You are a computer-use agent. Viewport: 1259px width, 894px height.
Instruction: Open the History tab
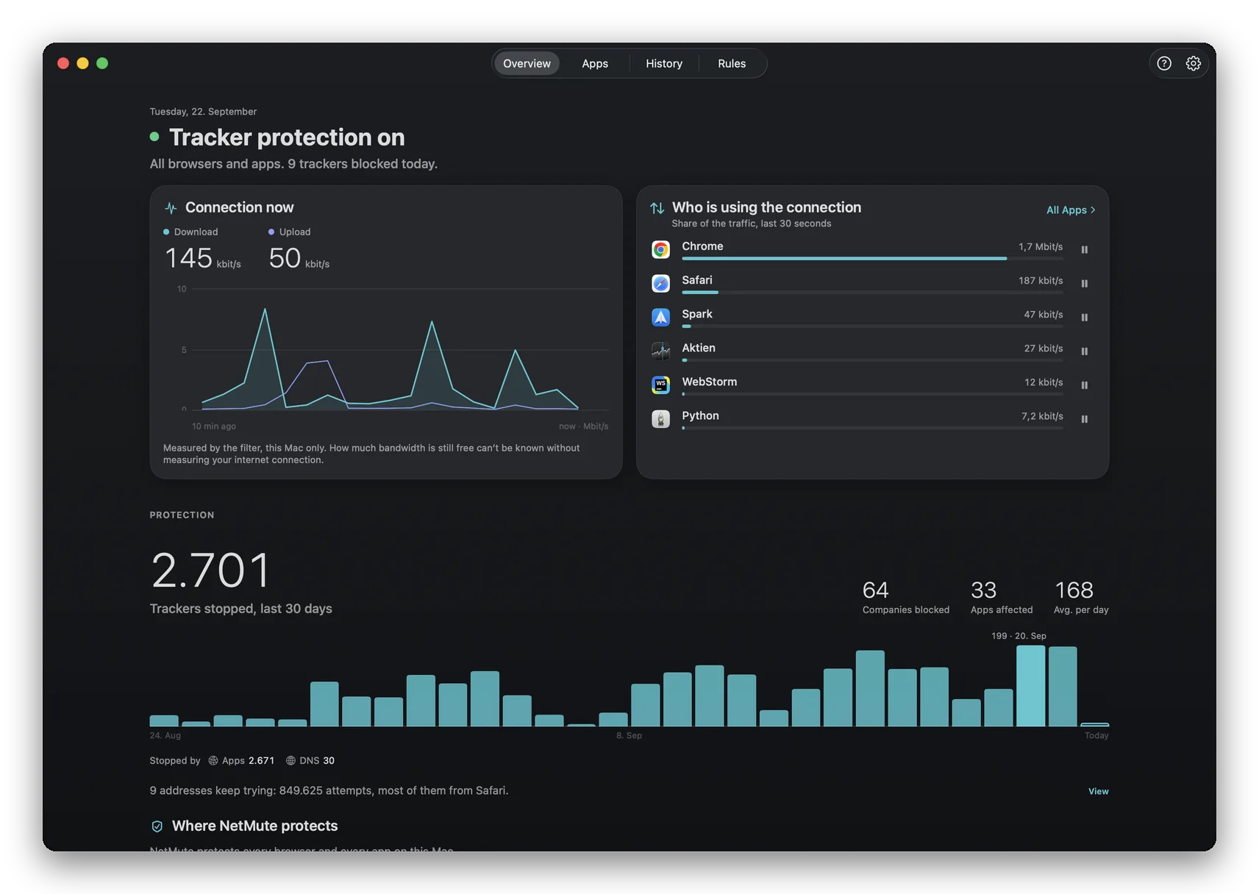point(664,63)
